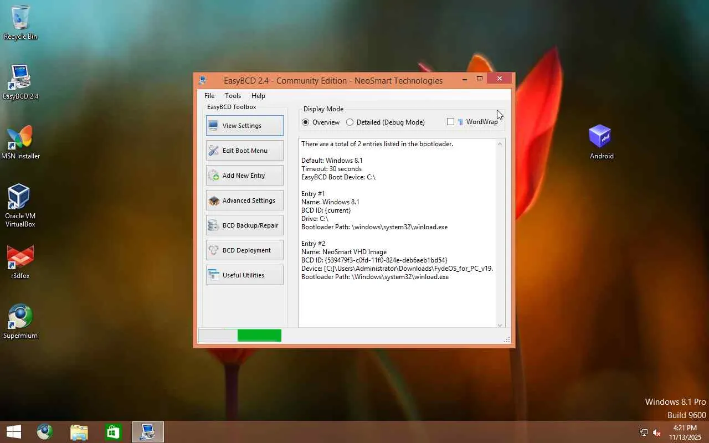Click the muted volume tray icon
The height and width of the screenshot is (443, 709).
click(x=657, y=432)
